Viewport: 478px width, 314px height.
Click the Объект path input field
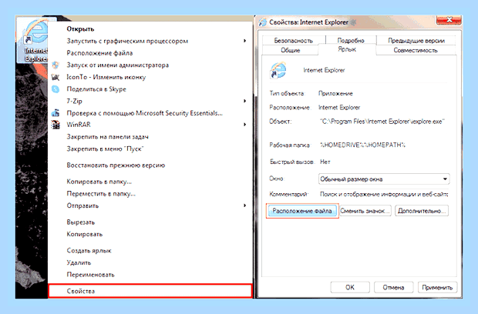click(383, 122)
